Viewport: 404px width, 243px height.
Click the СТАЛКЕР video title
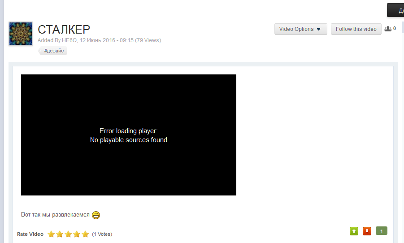click(64, 30)
